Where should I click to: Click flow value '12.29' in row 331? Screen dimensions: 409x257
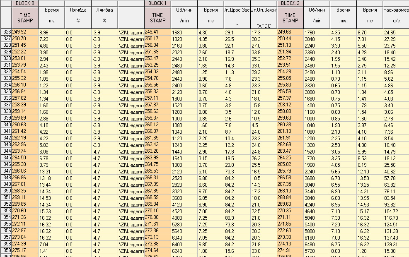tap(396, 66)
